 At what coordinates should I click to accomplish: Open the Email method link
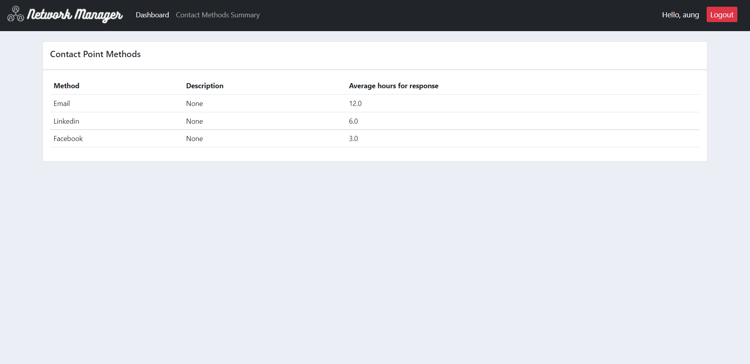tap(62, 104)
